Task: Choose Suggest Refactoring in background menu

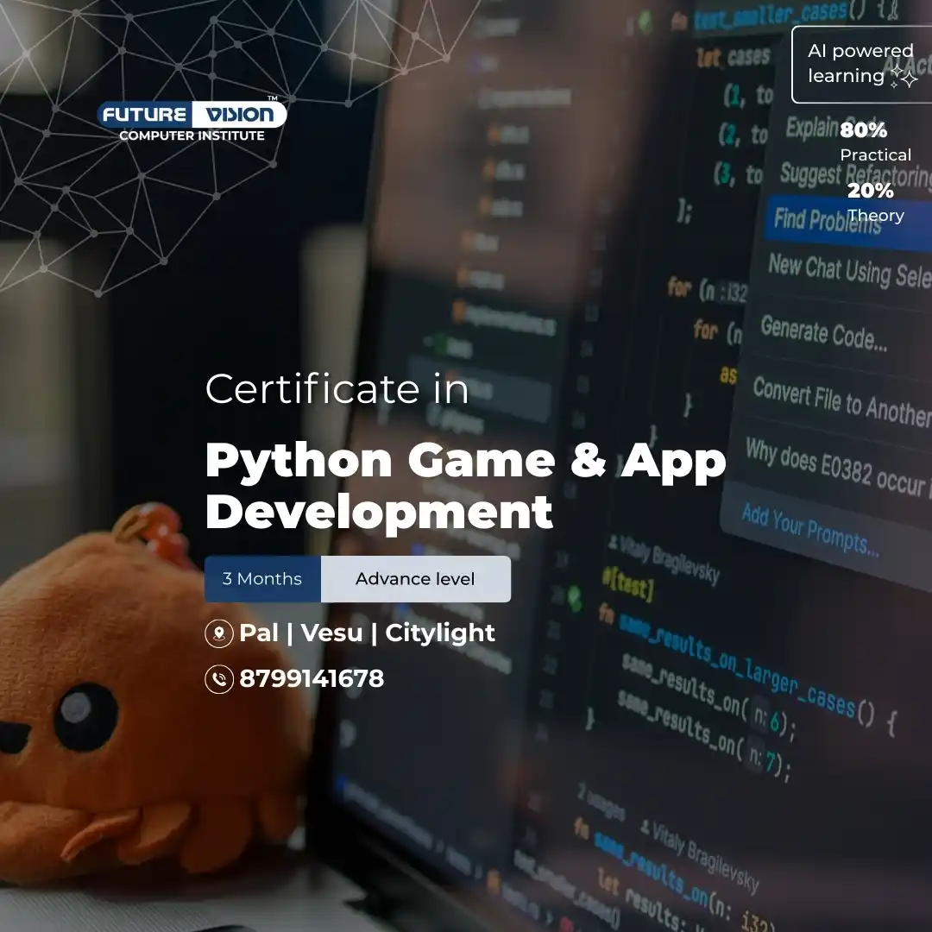Action: [x=856, y=177]
